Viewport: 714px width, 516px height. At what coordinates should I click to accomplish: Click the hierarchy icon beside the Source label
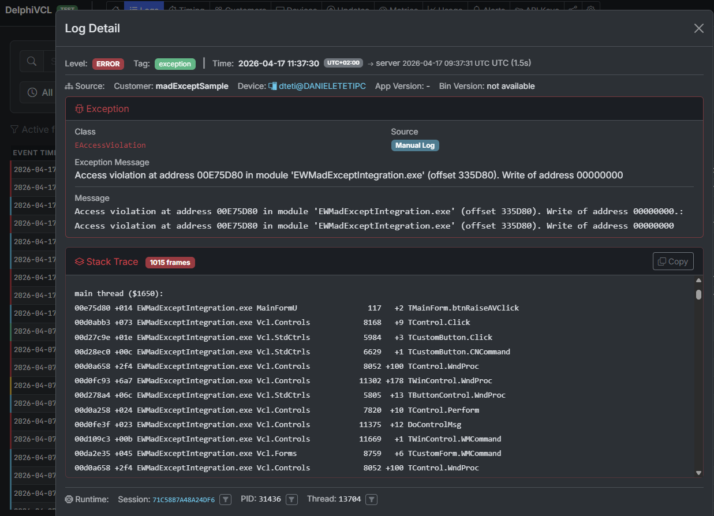[69, 85]
